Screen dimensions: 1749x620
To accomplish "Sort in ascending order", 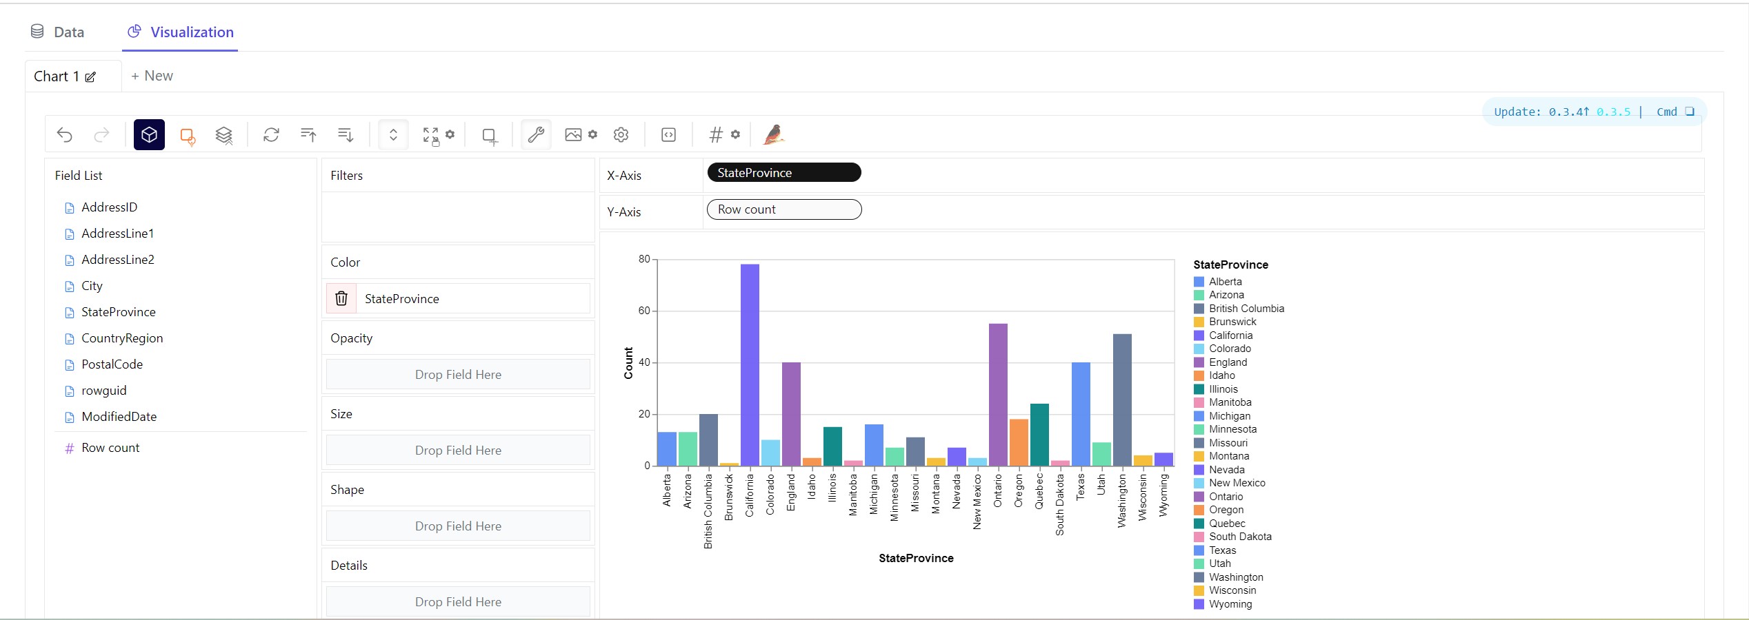I will [308, 135].
